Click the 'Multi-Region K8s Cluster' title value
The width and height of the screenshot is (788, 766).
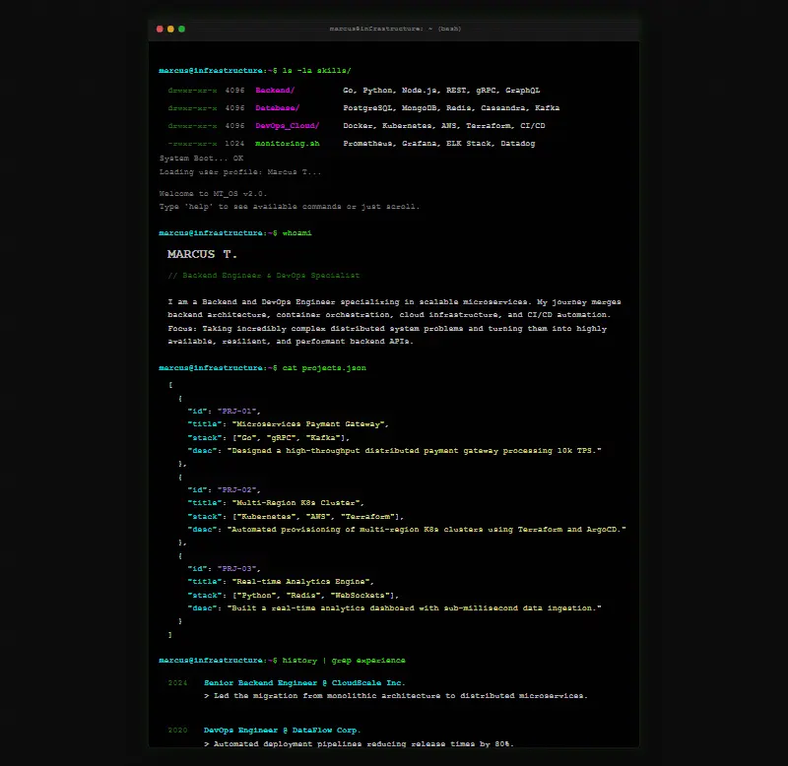tap(296, 503)
